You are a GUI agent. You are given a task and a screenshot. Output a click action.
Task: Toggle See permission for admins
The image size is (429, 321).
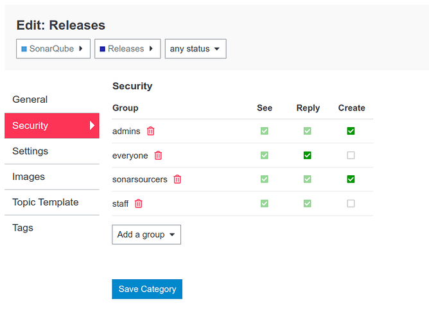265,131
